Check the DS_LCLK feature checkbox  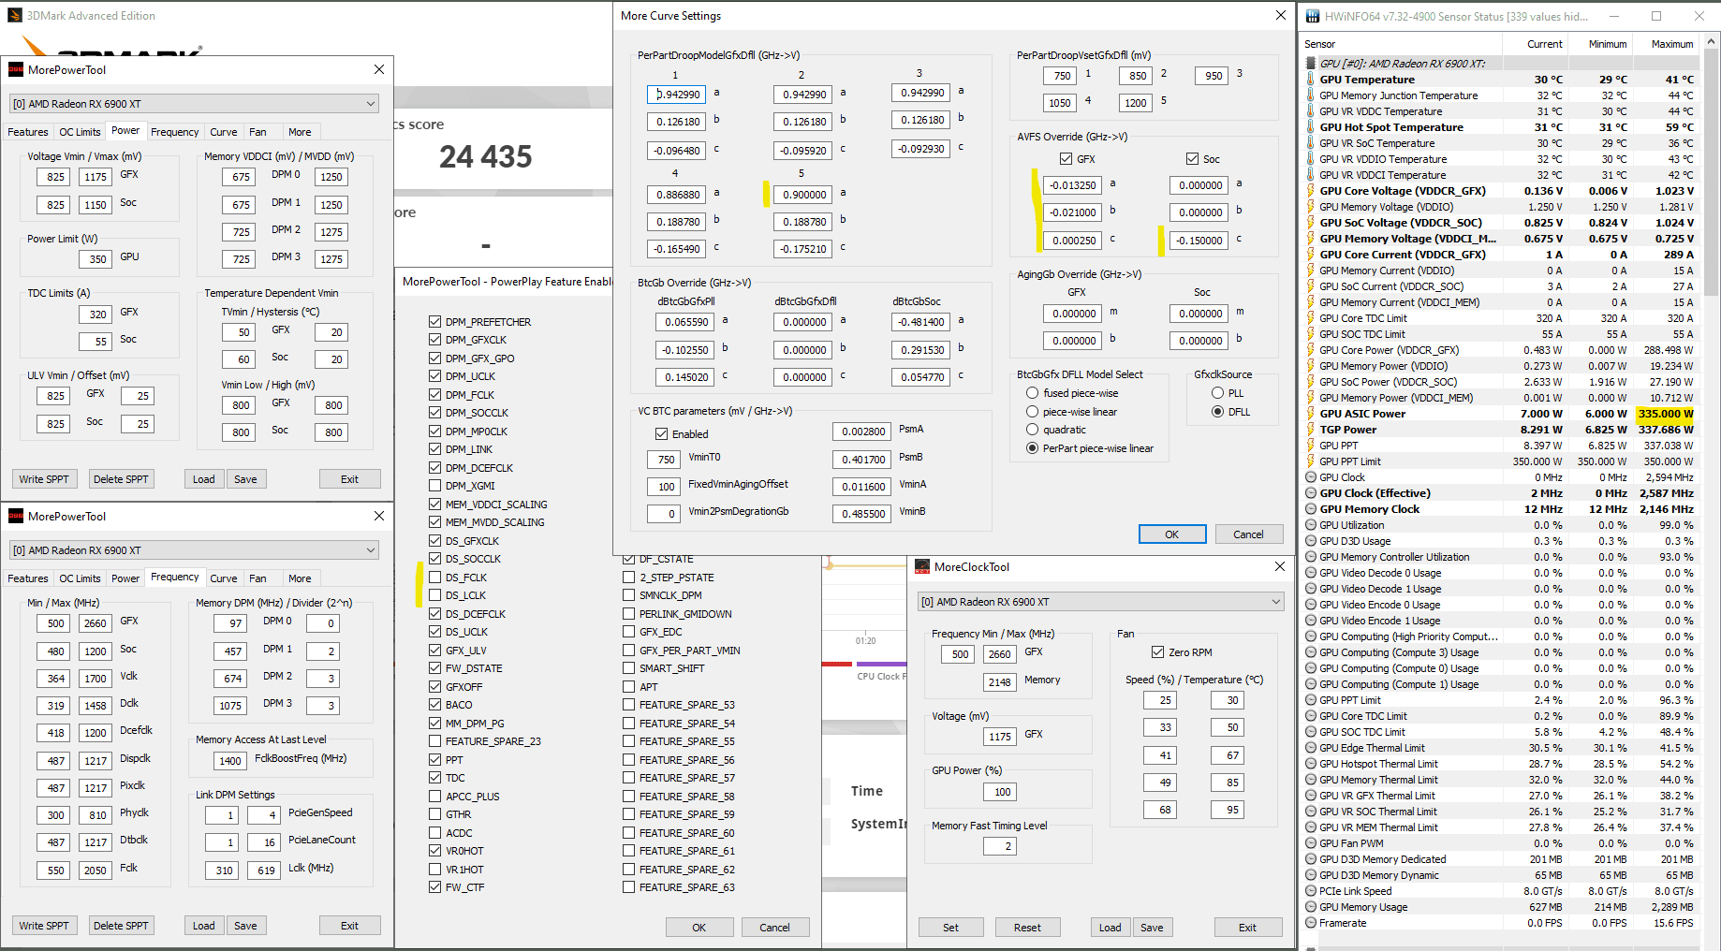point(434,595)
